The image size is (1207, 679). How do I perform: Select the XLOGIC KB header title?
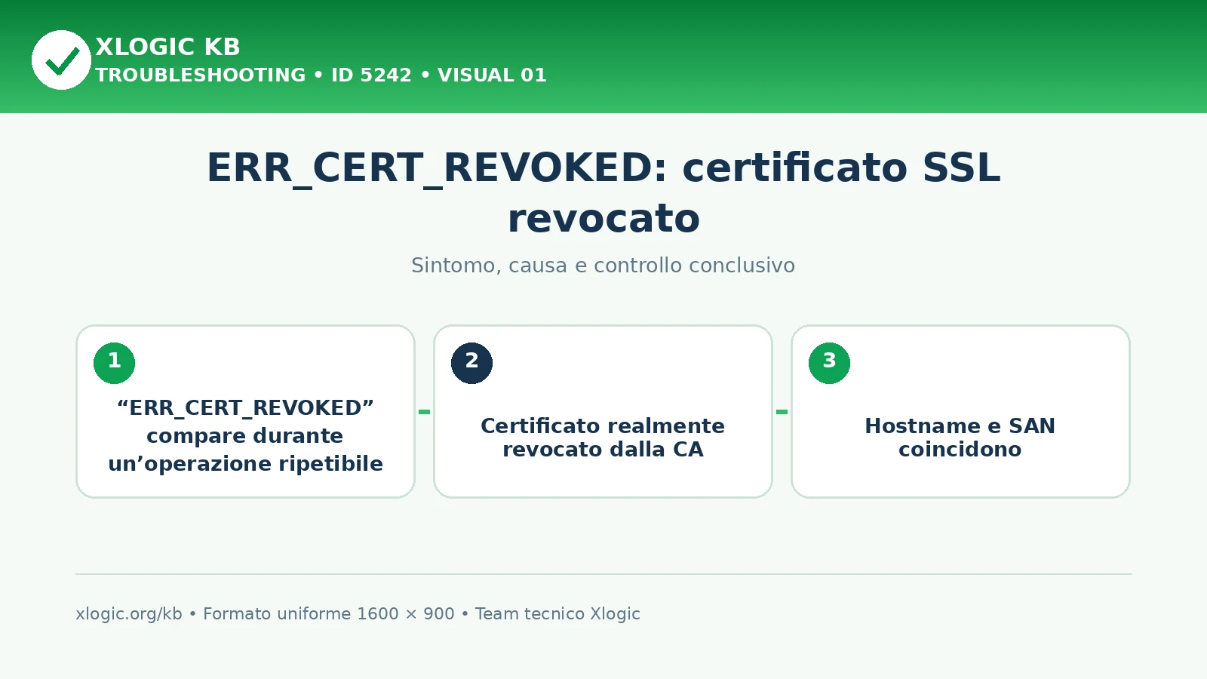point(167,47)
